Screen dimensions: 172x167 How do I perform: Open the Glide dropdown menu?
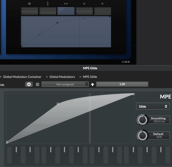point(153,106)
